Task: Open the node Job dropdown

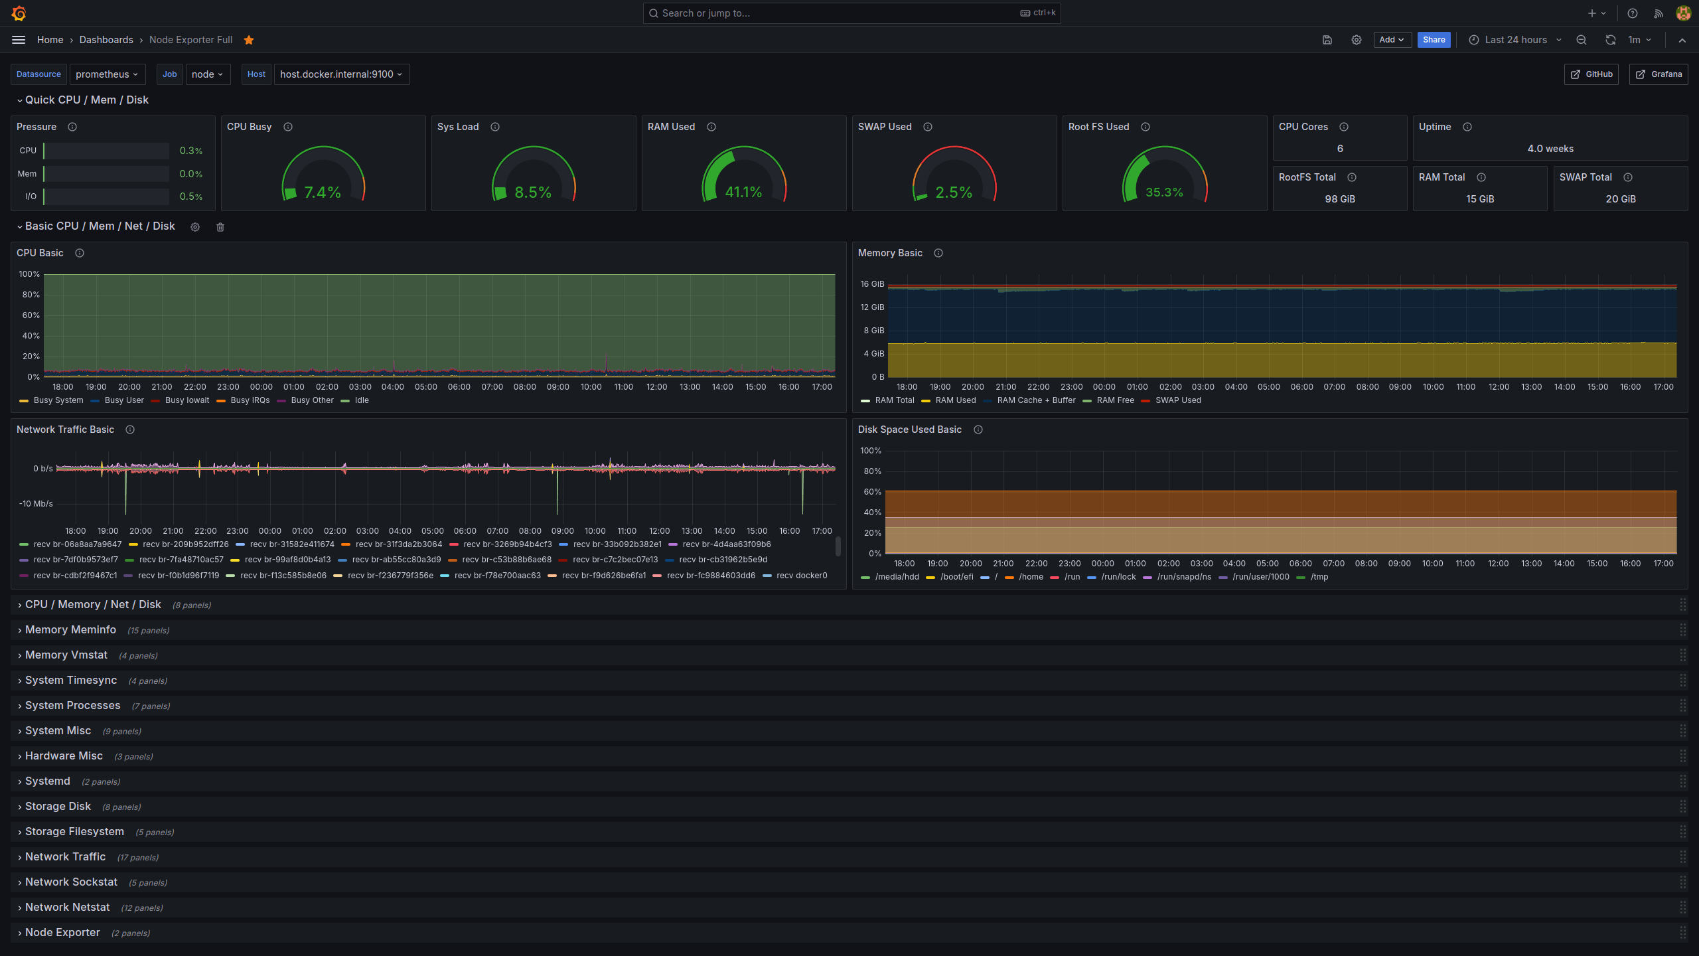Action: click(x=208, y=74)
